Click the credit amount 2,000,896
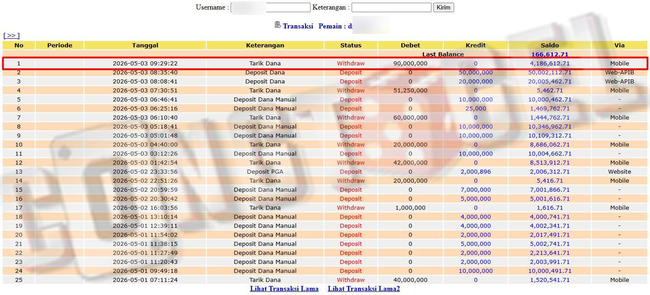This screenshot has height=295, width=650. point(476,171)
